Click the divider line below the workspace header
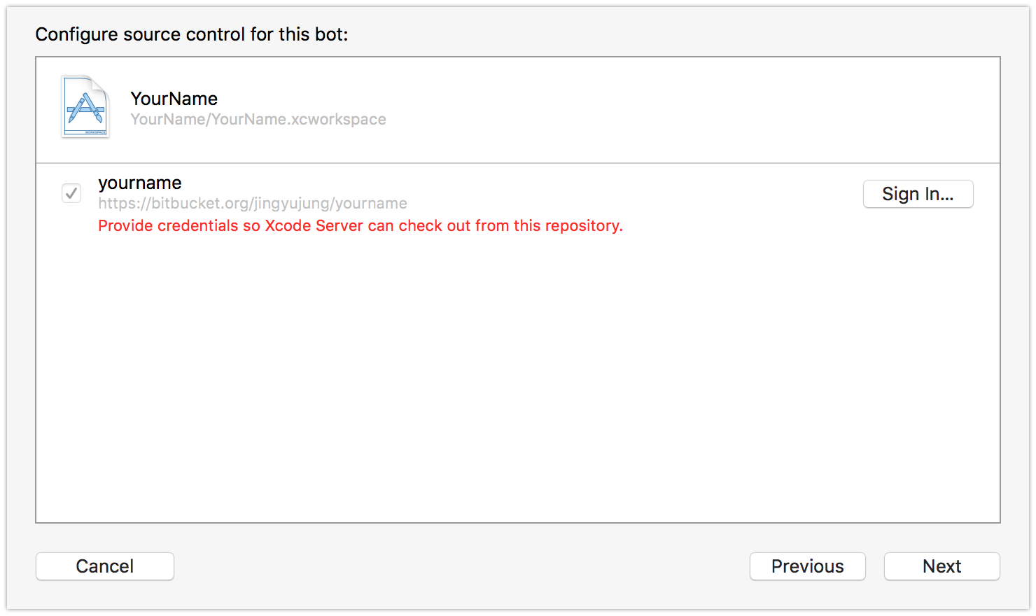Screen dimensions: 1036x616 (518, 163)
